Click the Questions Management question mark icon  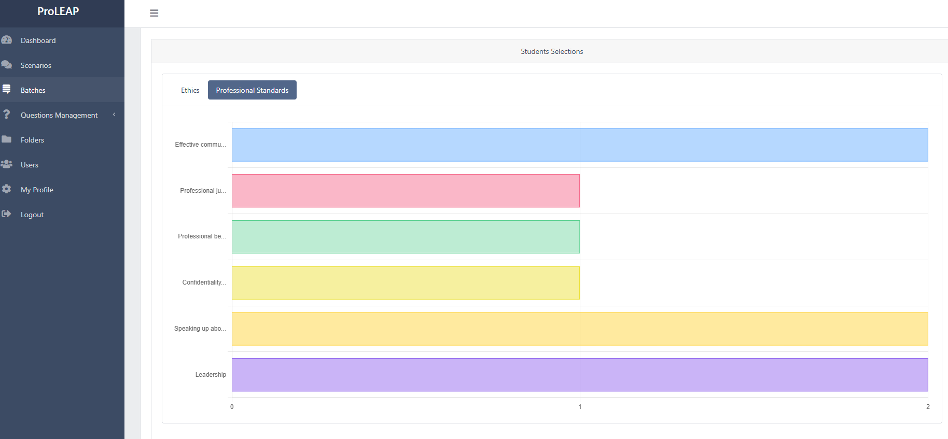pyautogui.click(x=7, y=115)
